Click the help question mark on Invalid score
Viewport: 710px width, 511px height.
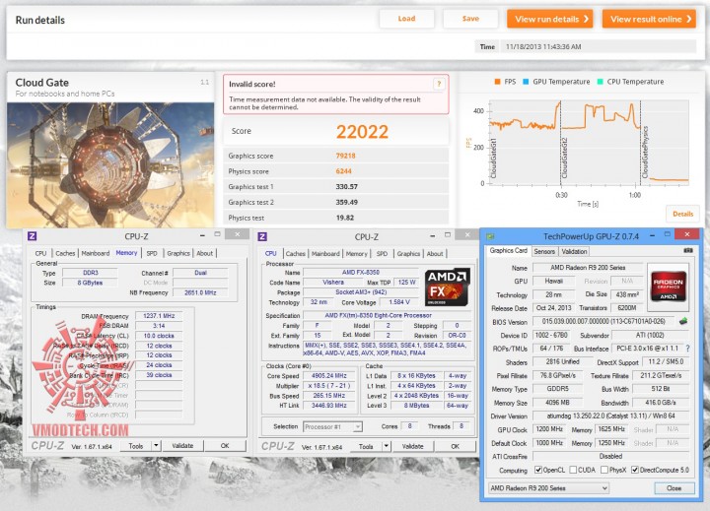(438, 84)
